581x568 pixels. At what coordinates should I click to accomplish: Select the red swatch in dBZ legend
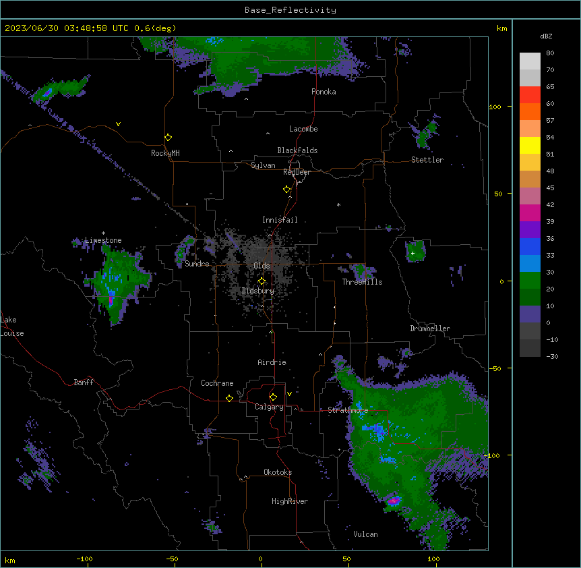click(530, 95)
